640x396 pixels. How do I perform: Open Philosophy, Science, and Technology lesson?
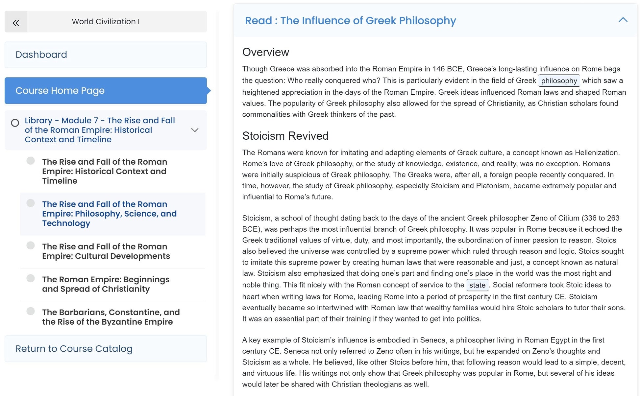tap(109, 214)
